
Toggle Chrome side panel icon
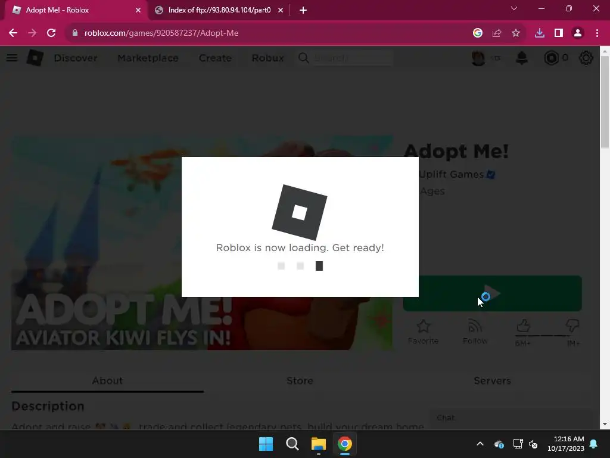(559, 33)
